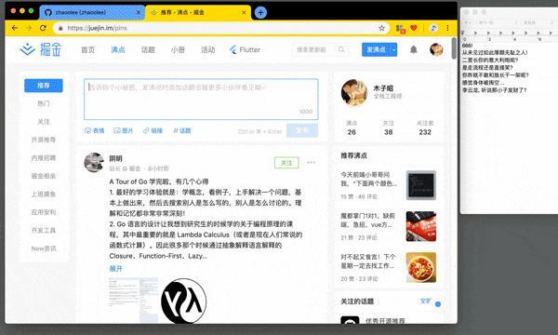This screenshot has height=335, width=558.
Task: Select 应用安利 in the left sidebar
Action: pos(44,212)
